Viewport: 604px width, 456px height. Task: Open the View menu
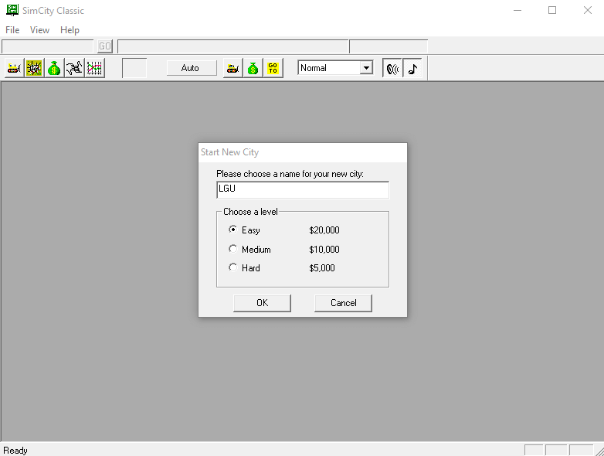click(39, 30)
